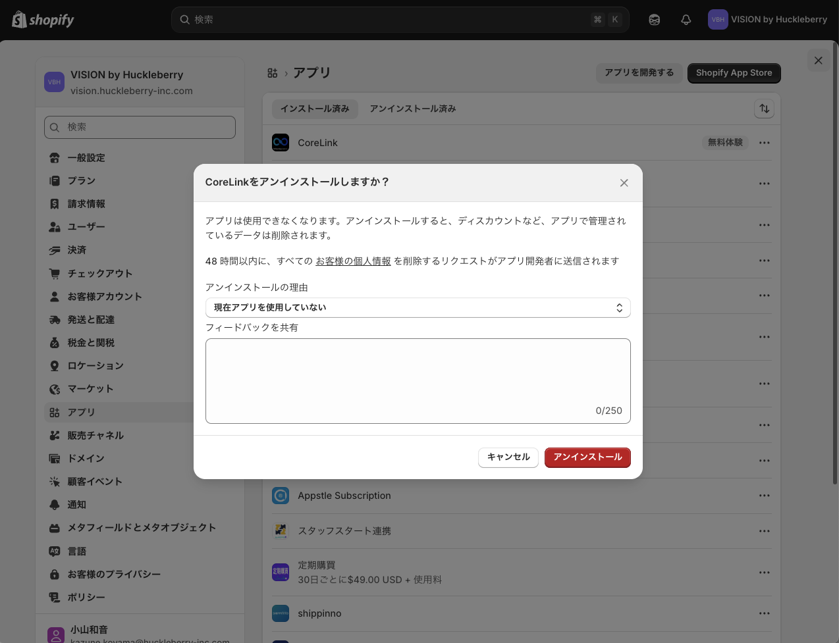Image resolution: width=839 pixels, height=643 pixels.
Task: Close the uninstall dialog with X
Action: [624, 183]
